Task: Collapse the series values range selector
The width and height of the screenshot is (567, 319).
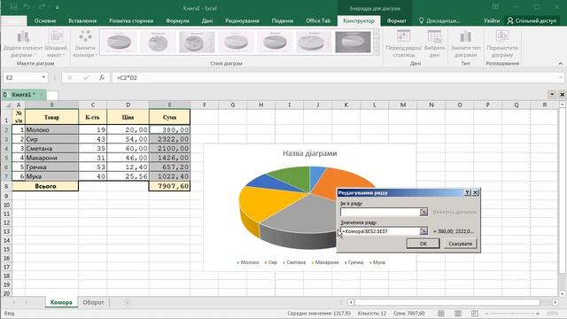Action: tap(423, 231)
